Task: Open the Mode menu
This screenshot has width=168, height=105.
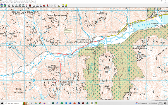Action: click(x=23, y=3)
